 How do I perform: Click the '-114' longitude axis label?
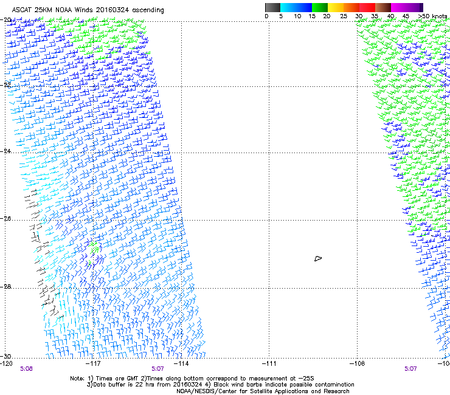[x=181, y=364]
